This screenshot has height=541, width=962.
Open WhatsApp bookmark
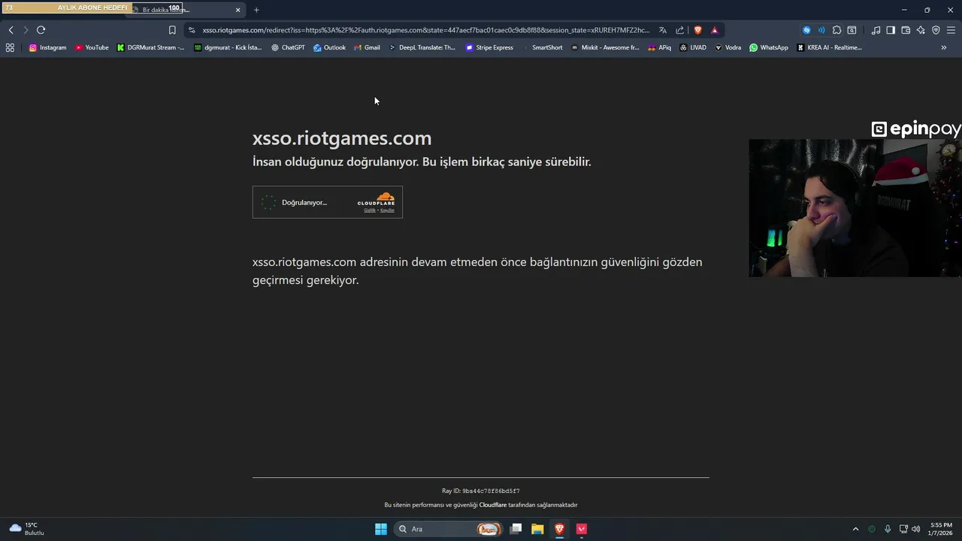tap(768, 47)
